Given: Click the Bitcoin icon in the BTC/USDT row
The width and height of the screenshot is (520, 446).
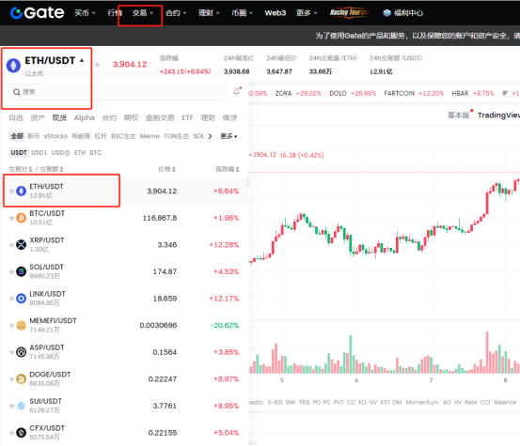Looking at the screenshot, I should coord(22,218).
